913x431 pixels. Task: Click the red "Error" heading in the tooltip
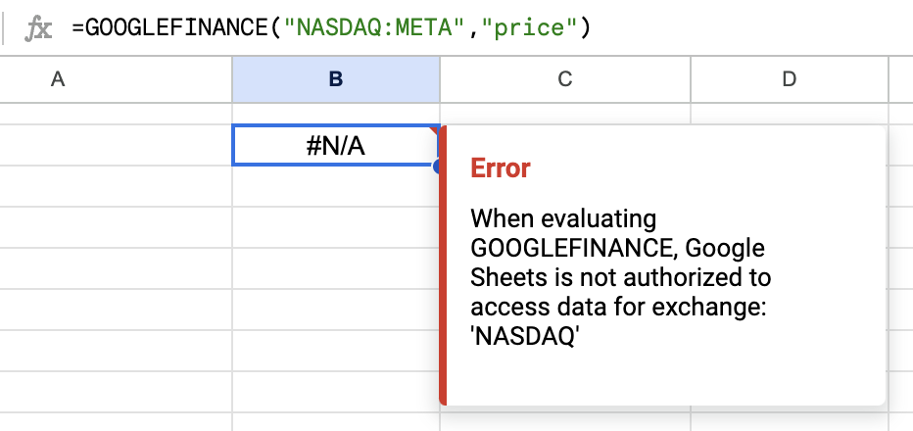(x=501, y=168)
